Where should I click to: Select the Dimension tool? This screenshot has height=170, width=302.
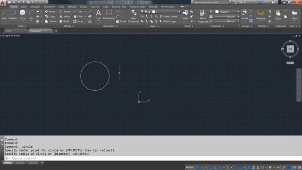tap(109, 15)
